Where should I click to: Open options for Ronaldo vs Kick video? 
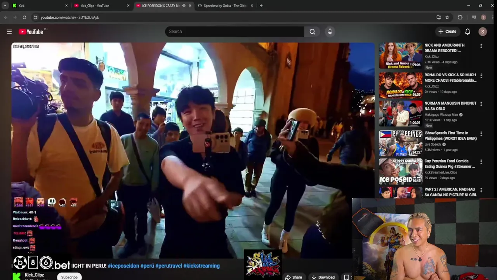[x=481, y=76]
